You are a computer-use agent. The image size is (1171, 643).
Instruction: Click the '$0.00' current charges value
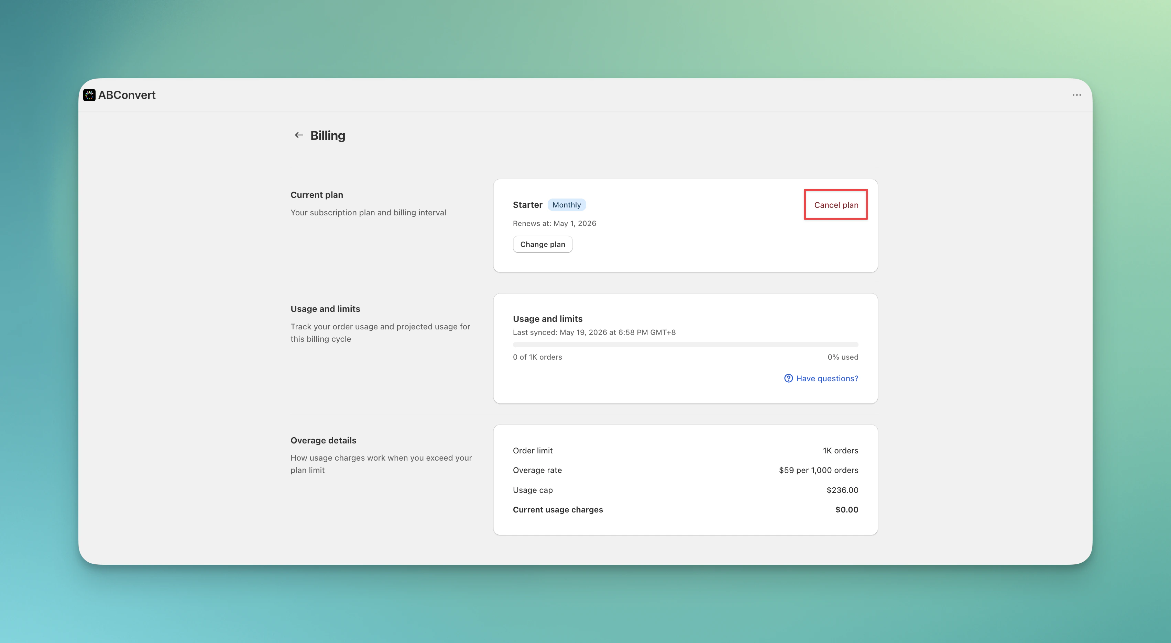coord(846,509)
